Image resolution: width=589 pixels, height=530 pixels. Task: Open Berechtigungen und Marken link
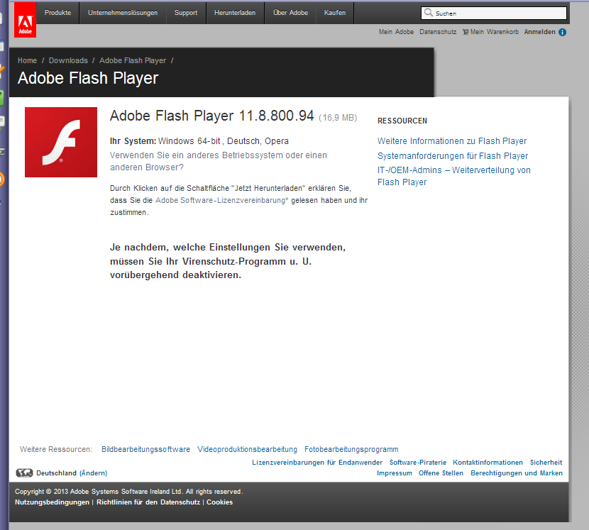[517, 473]
